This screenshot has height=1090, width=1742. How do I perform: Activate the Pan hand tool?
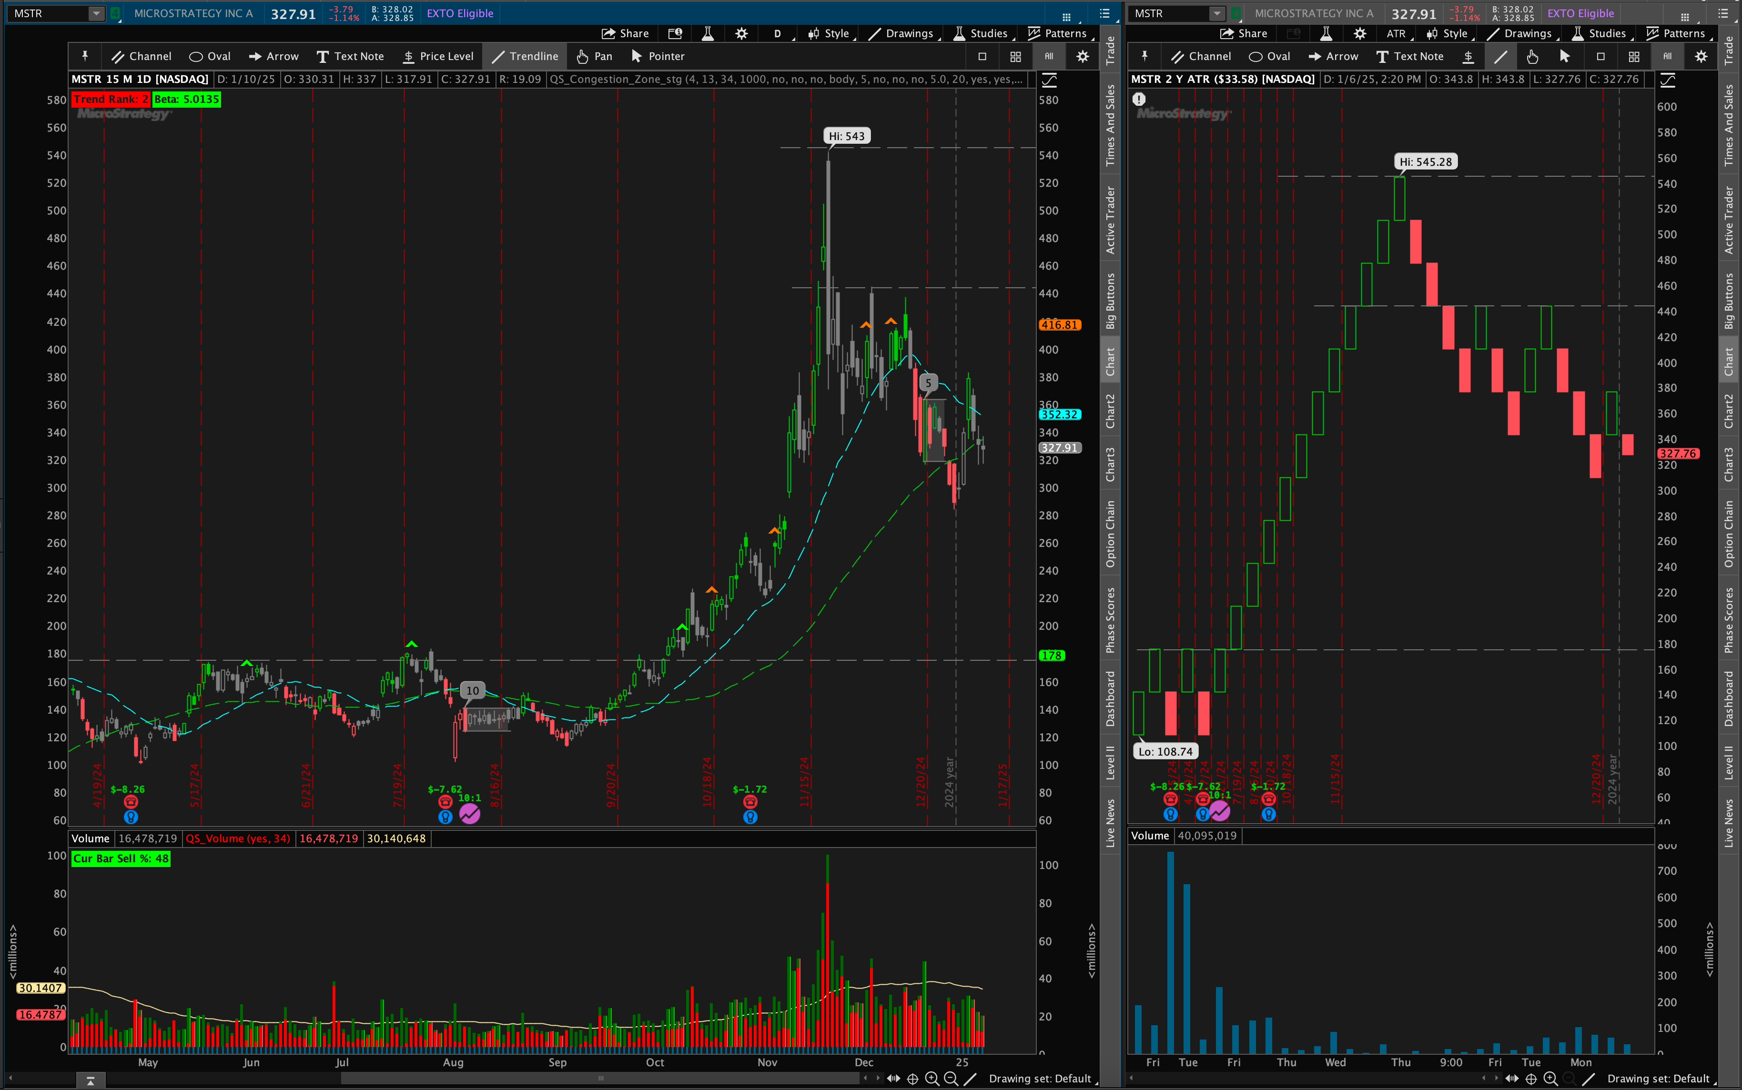point(594,56)
